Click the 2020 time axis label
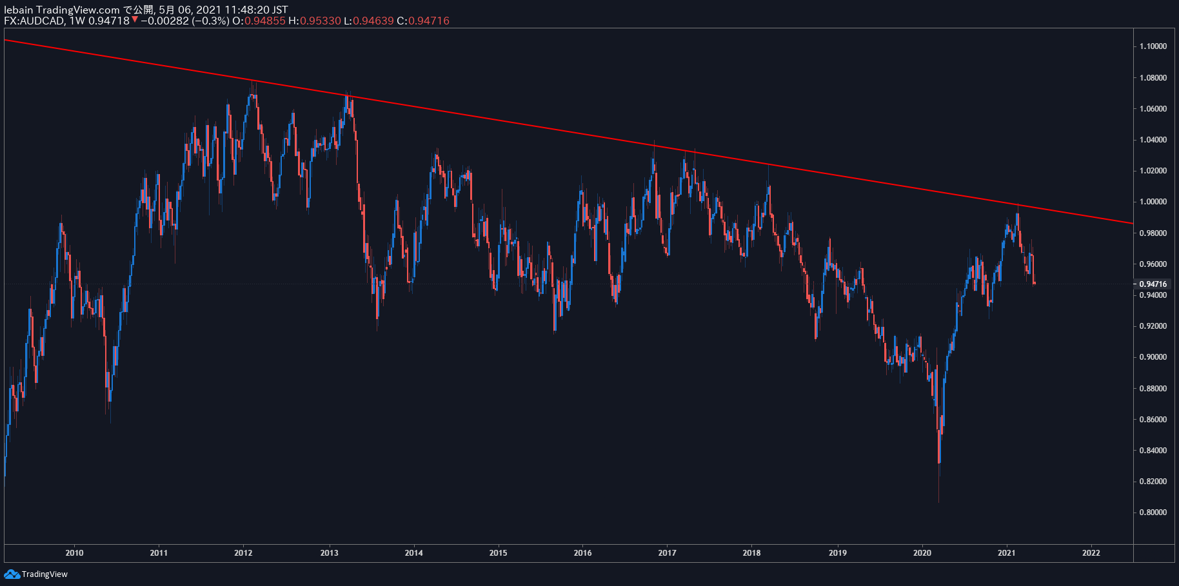Image resolution: width=1179 pixels, height=586 pixels. tap(922, 552)
